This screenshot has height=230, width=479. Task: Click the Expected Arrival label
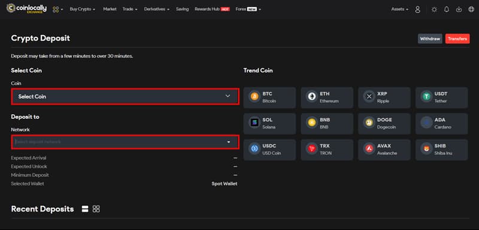(x=29, y=158)
